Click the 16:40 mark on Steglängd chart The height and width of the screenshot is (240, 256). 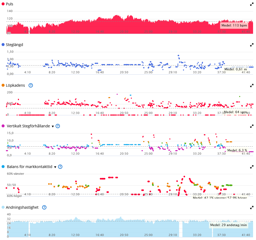pyautogui.click(x=100, y=72)
